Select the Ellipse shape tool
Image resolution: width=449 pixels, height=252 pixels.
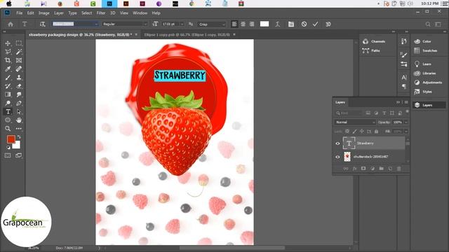(8, 120)
